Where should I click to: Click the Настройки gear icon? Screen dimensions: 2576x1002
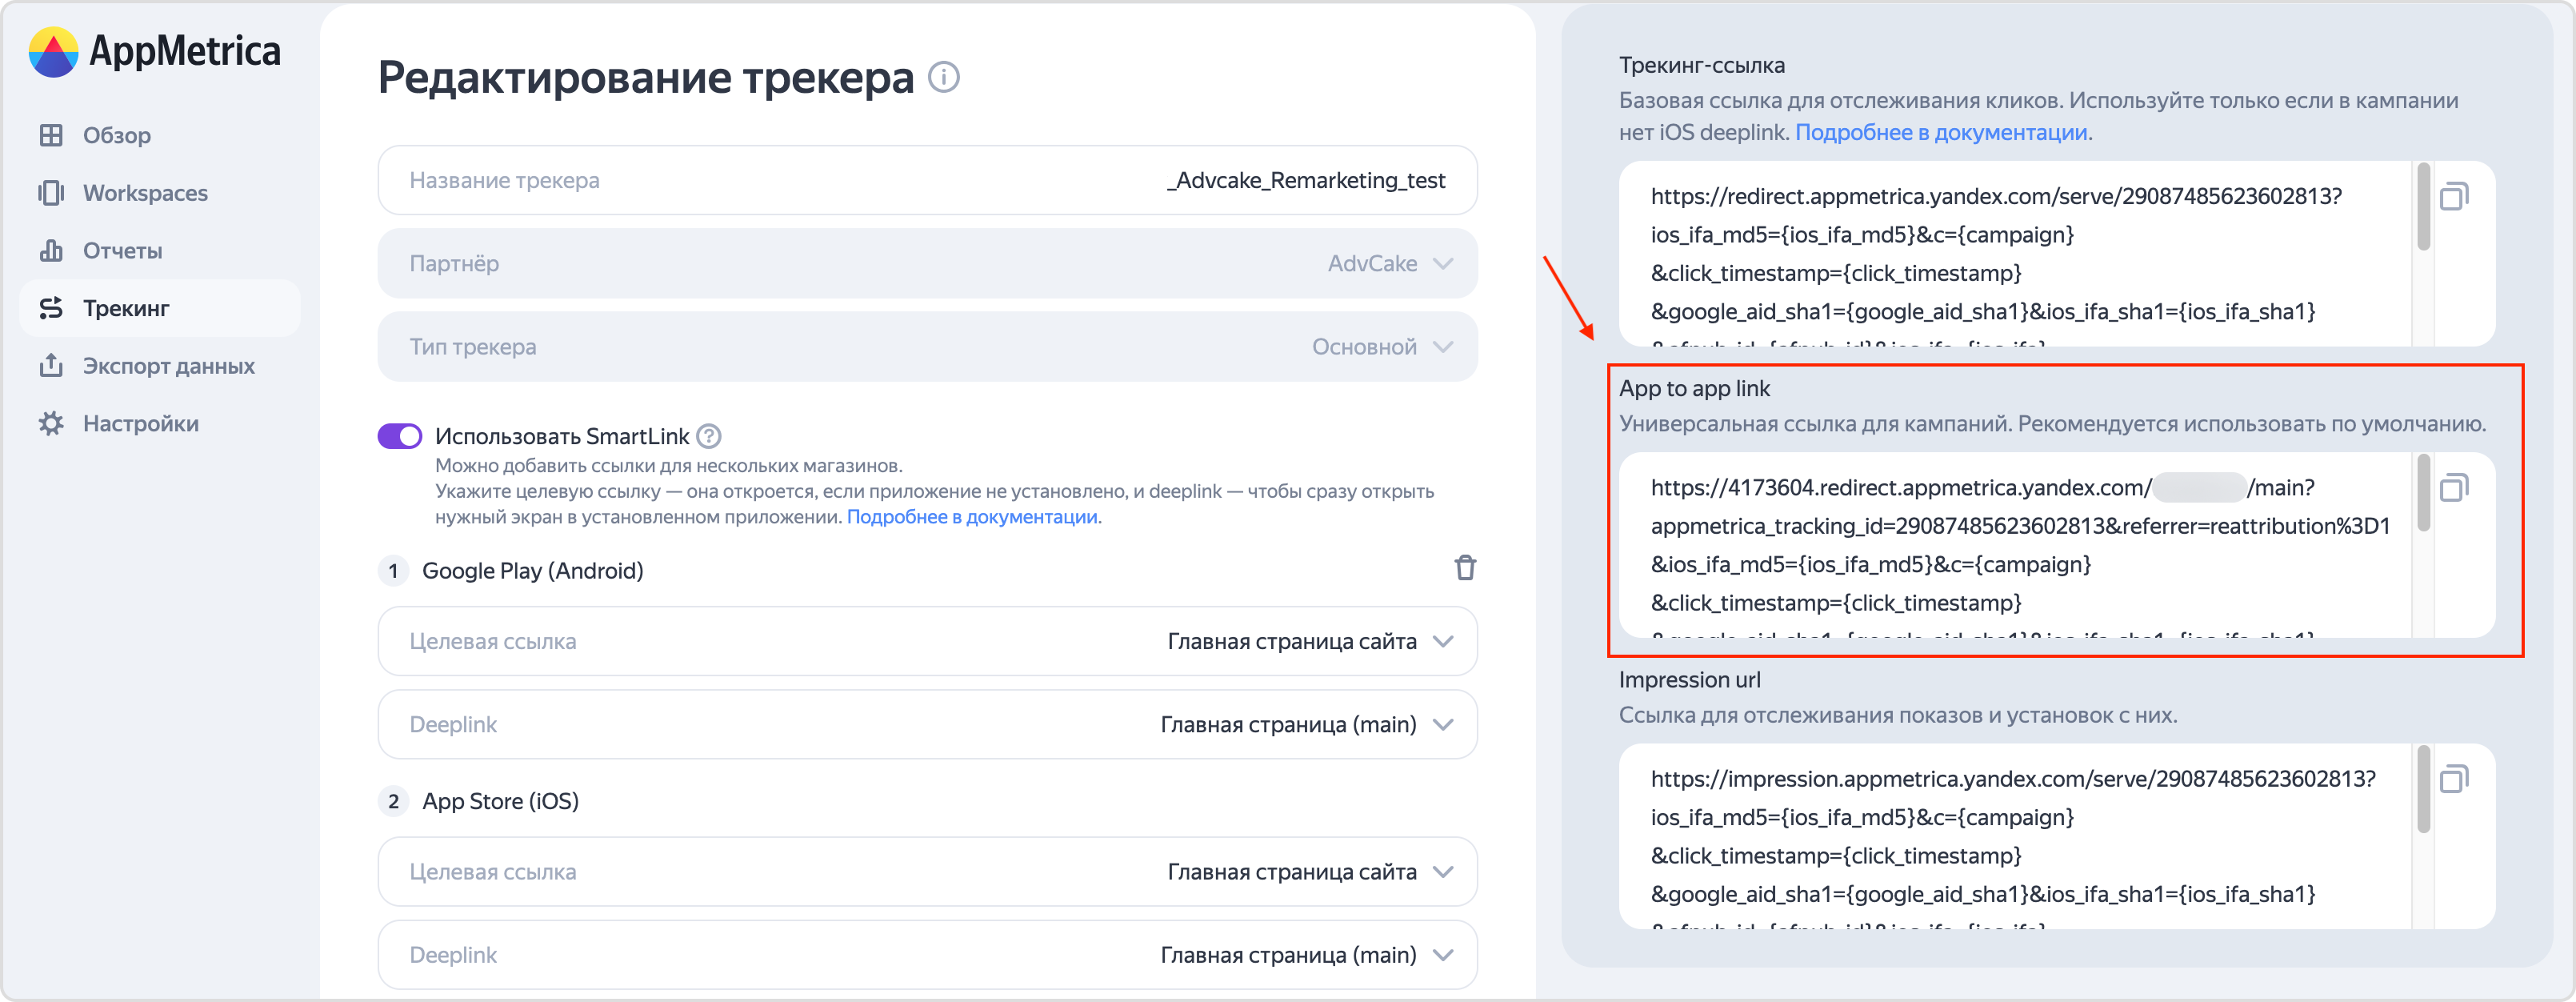[51, 424]
